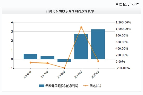Toggle the orange 同比(右) legend marker
Screen dimensions: 143x95
[x=86, y=86]
